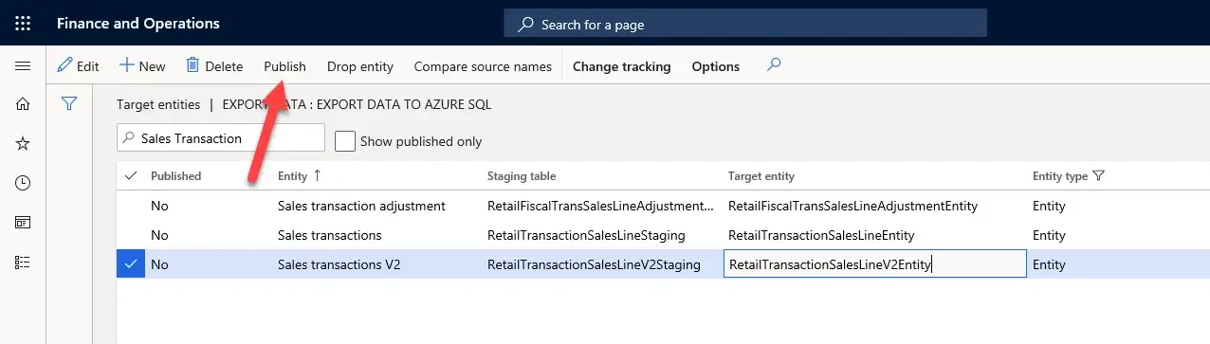Click Drop entity button
The height and width of the screenshot is (344, 1210).
(x=360, y=66)
